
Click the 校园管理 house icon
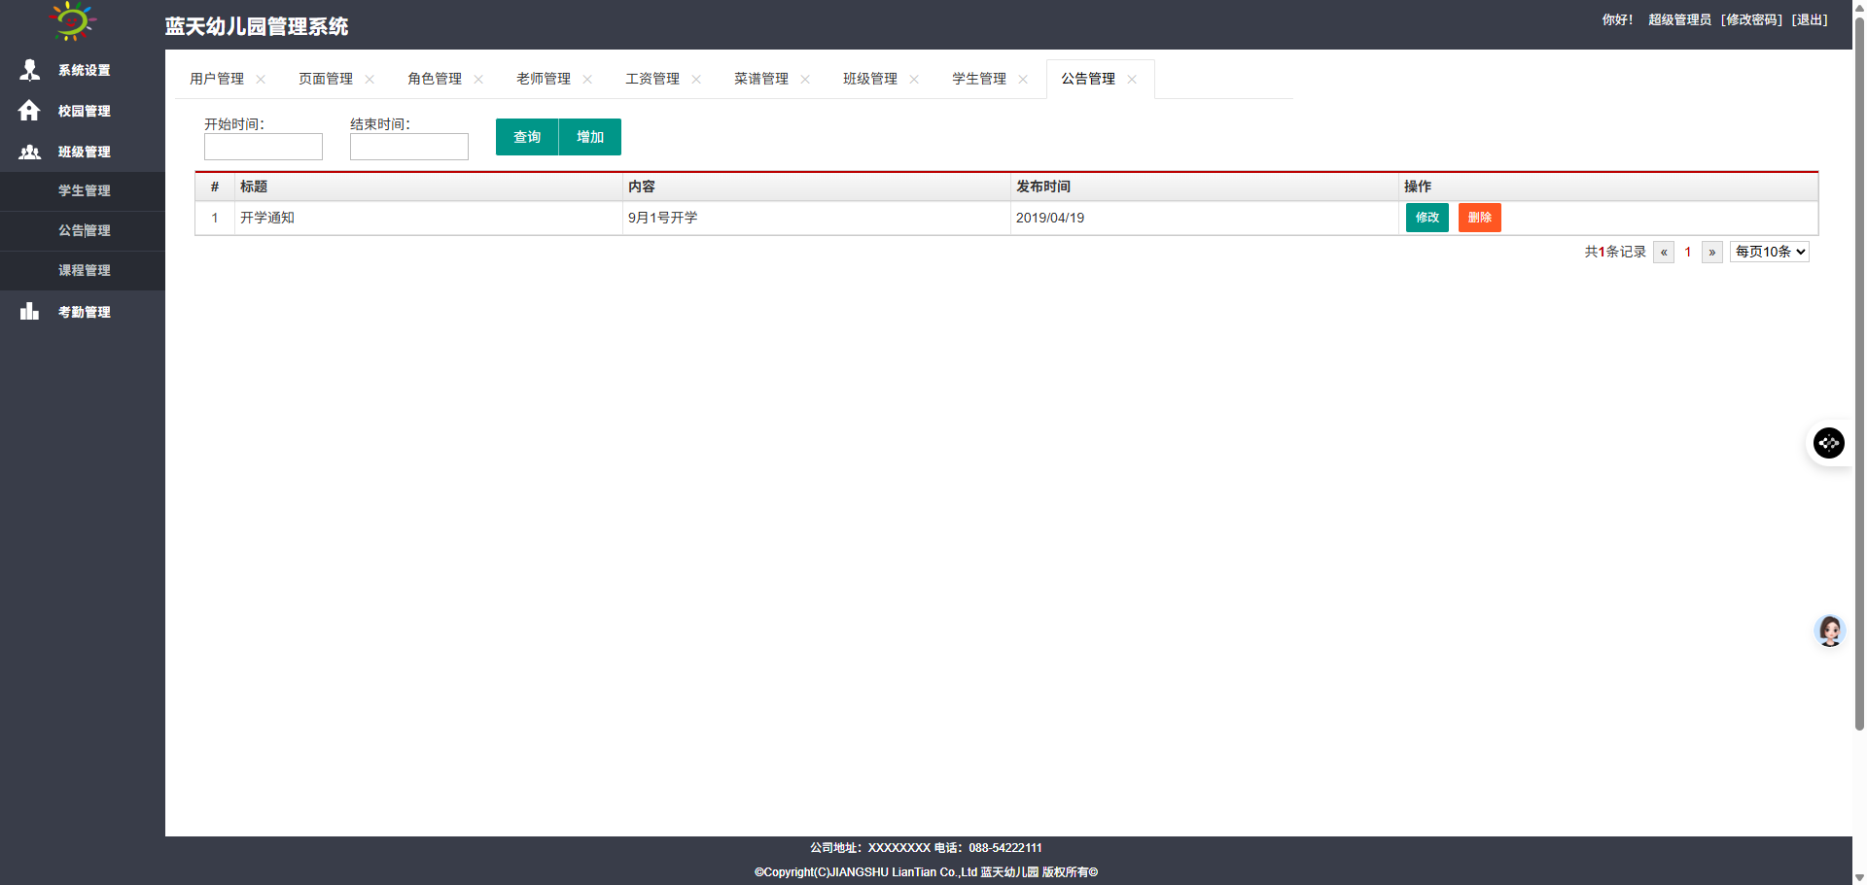pyautogui.click(x=29, y=111)
